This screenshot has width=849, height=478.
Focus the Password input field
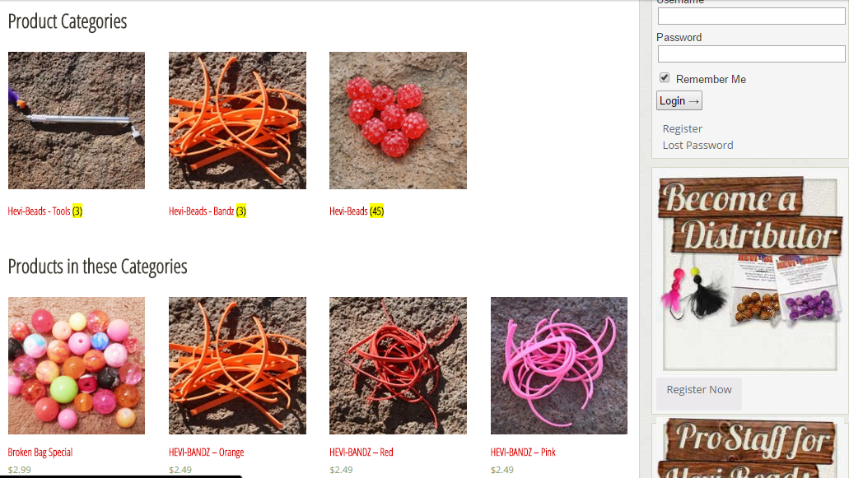point(751,54)
